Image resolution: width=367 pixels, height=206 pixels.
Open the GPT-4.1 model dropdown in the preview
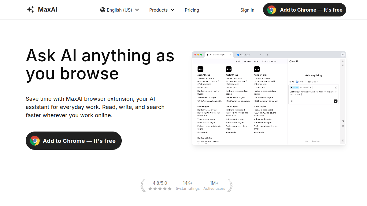point(301,82)
